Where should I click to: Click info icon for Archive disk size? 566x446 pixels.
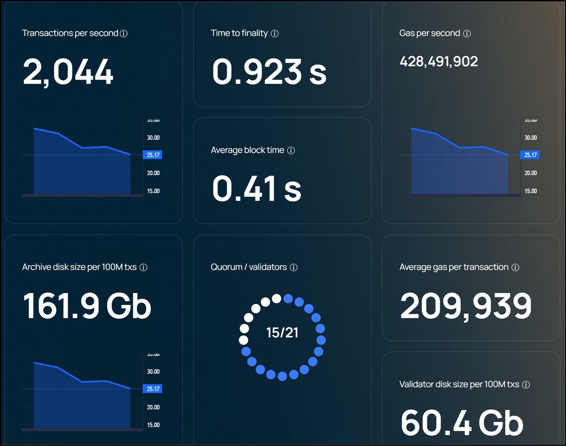point(143,267)
